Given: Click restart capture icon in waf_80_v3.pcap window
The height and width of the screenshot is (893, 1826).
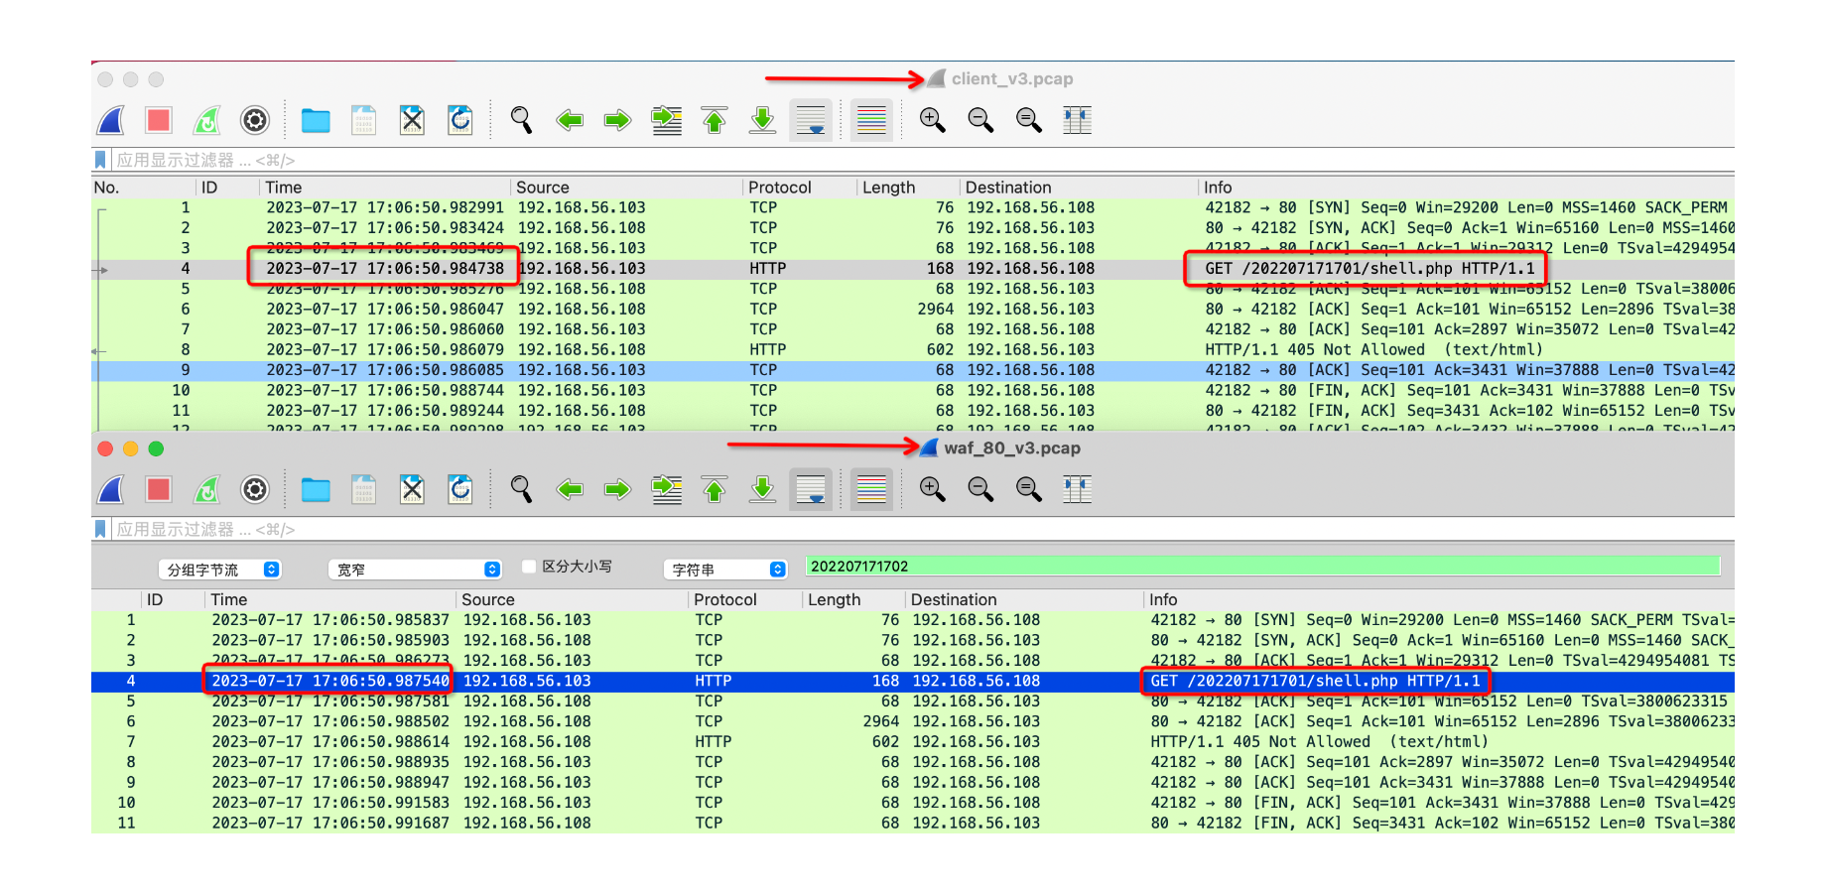Looking at the screenshot, I should (206, 489).
